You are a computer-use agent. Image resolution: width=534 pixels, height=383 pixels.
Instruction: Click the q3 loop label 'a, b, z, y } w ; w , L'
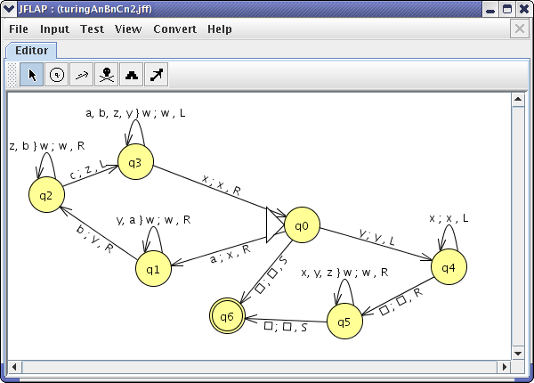(x=135, y=113)
